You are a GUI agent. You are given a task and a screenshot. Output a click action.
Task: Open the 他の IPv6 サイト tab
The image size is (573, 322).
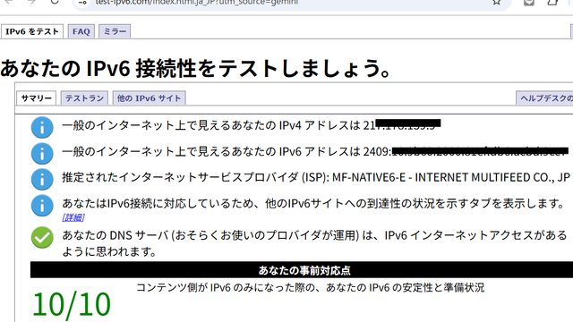150,98
